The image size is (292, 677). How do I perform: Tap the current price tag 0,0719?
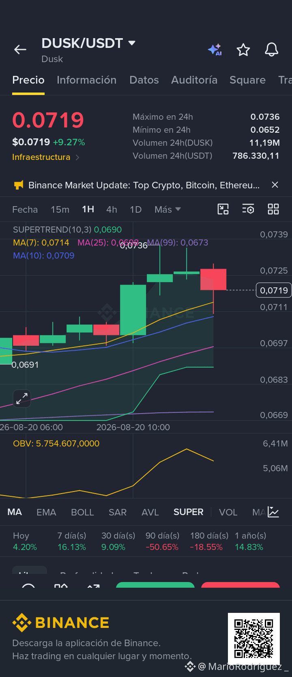[274, 290]
